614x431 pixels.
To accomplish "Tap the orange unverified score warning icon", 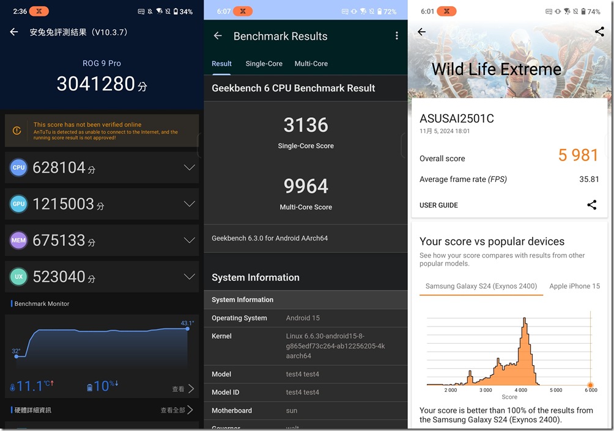I will pos(17,131).
